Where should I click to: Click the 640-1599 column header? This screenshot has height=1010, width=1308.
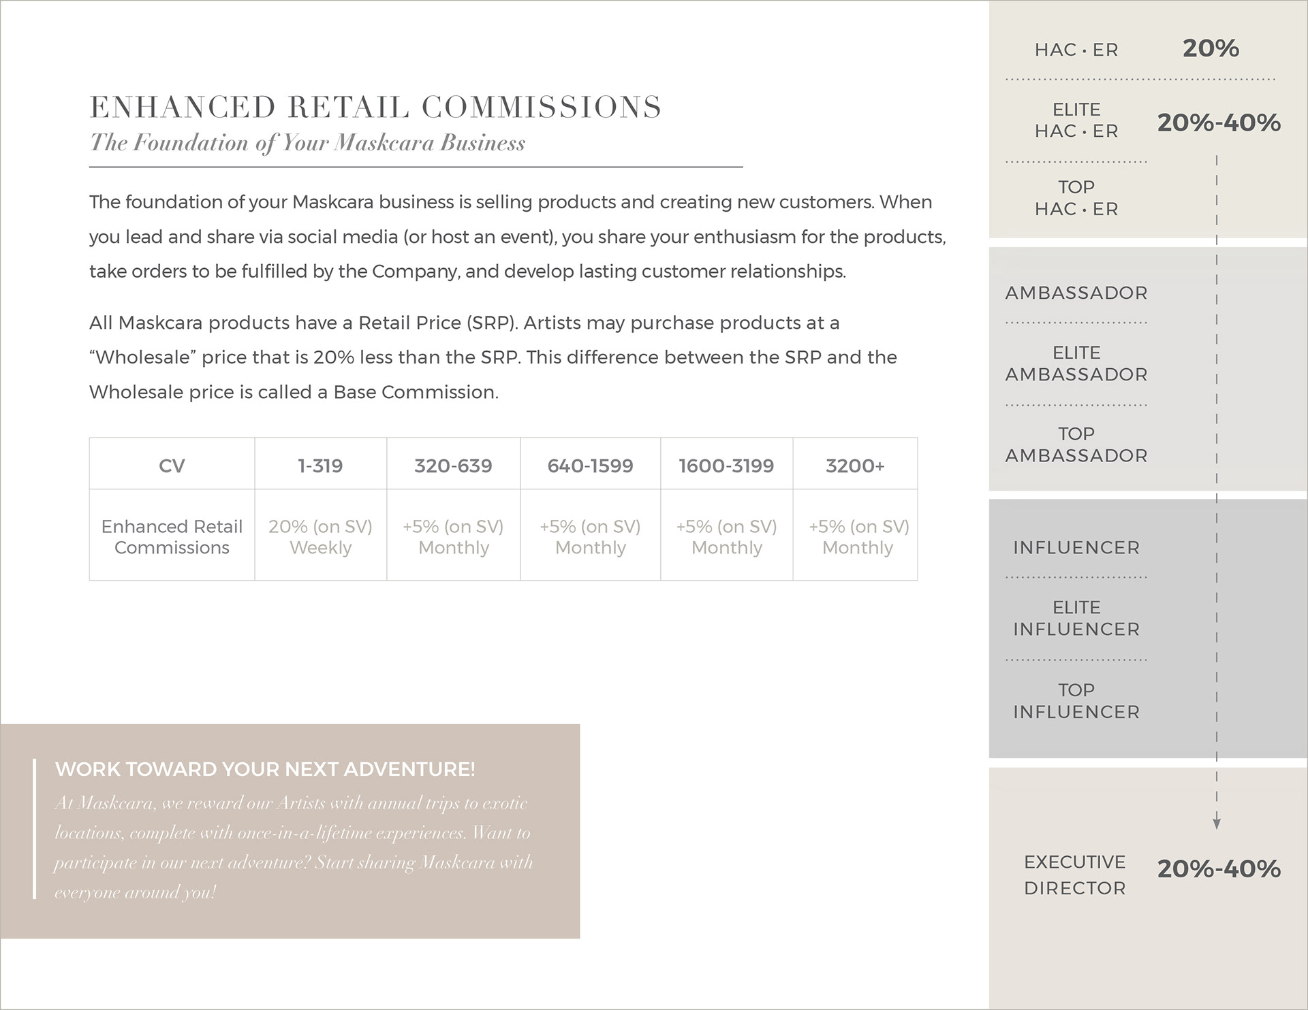[590, 466]
